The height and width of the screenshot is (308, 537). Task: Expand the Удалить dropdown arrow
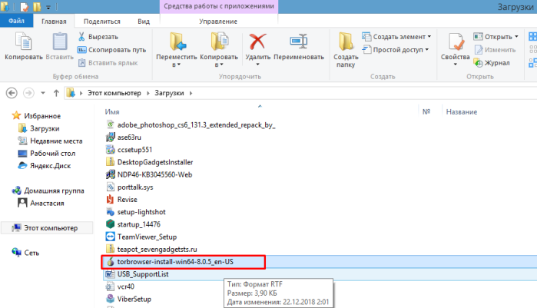tap(257, 65)
